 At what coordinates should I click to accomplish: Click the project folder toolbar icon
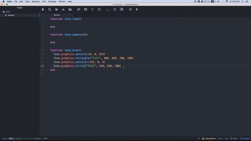click(x=70, y=9)
